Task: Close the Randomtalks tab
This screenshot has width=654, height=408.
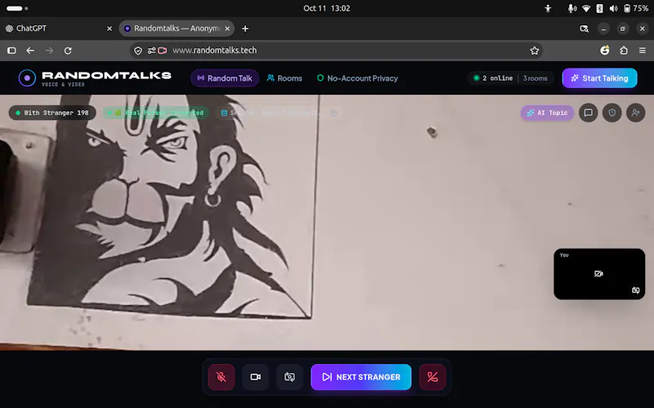Action: coord(227,29)
